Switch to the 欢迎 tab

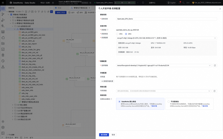click(58, 8)
